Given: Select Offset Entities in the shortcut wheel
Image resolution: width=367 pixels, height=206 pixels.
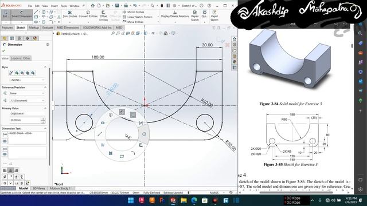Looking at the screenshot, I should click(140, 145).
